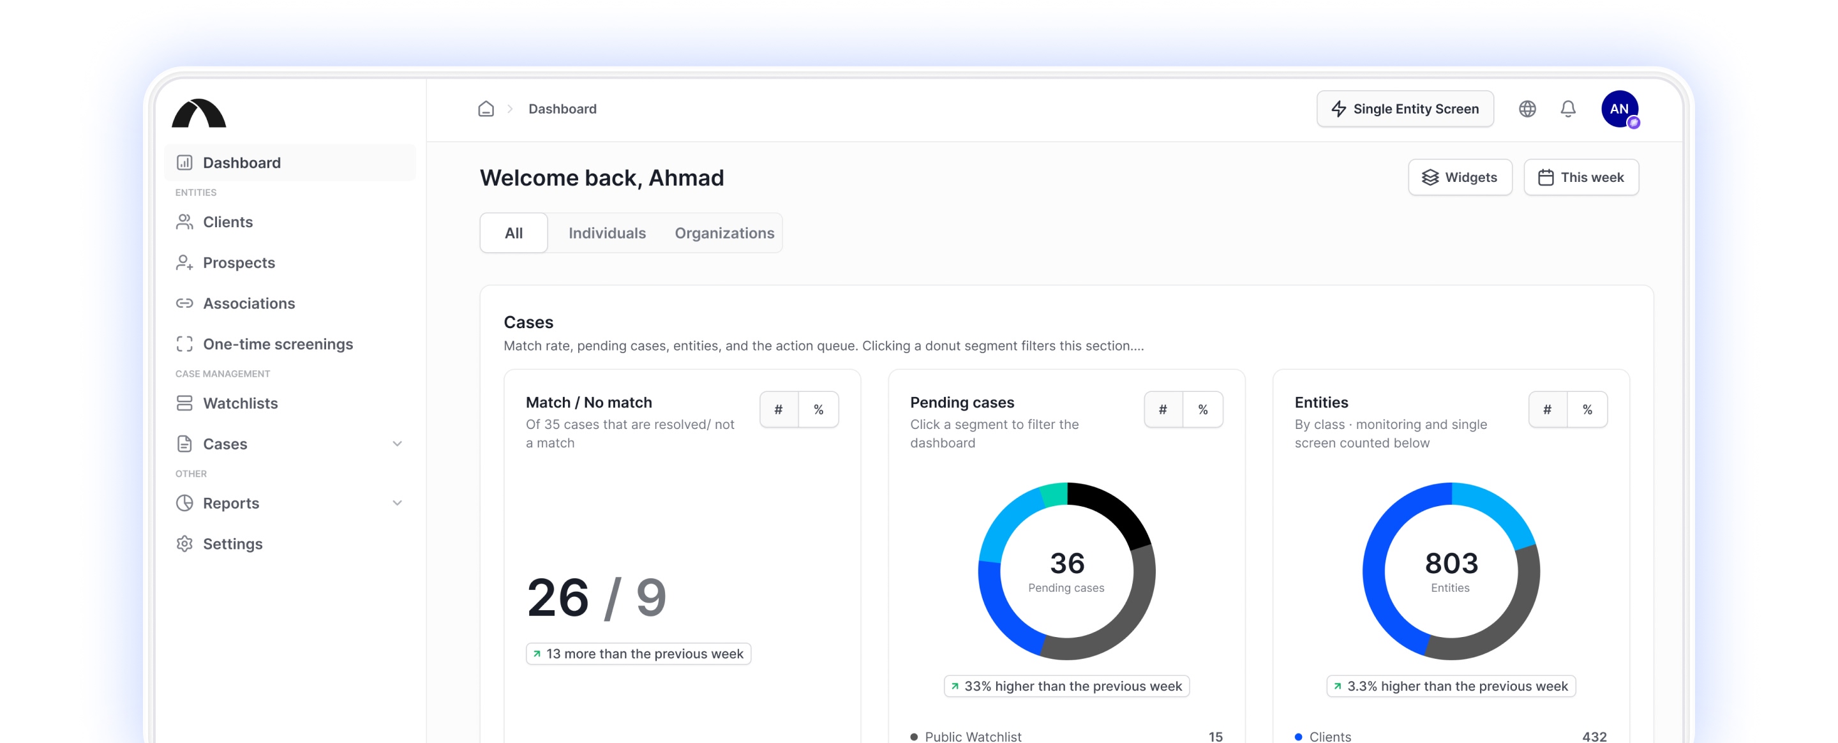Image resolution: width=1838 pixels, height=743 pixels.
Task: Expand the Cases sidebar chevron
Action: (398, 444)
